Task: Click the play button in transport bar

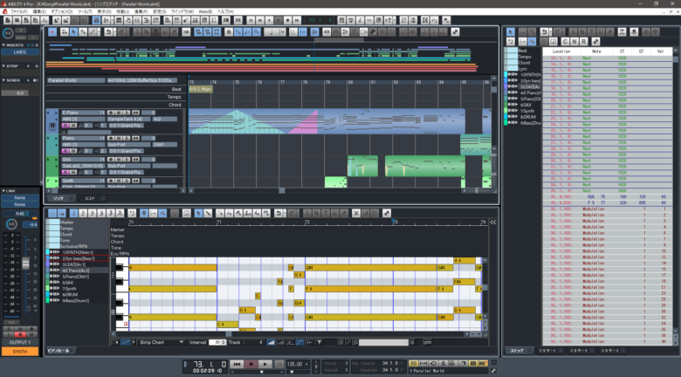Action: pos(265,364)
